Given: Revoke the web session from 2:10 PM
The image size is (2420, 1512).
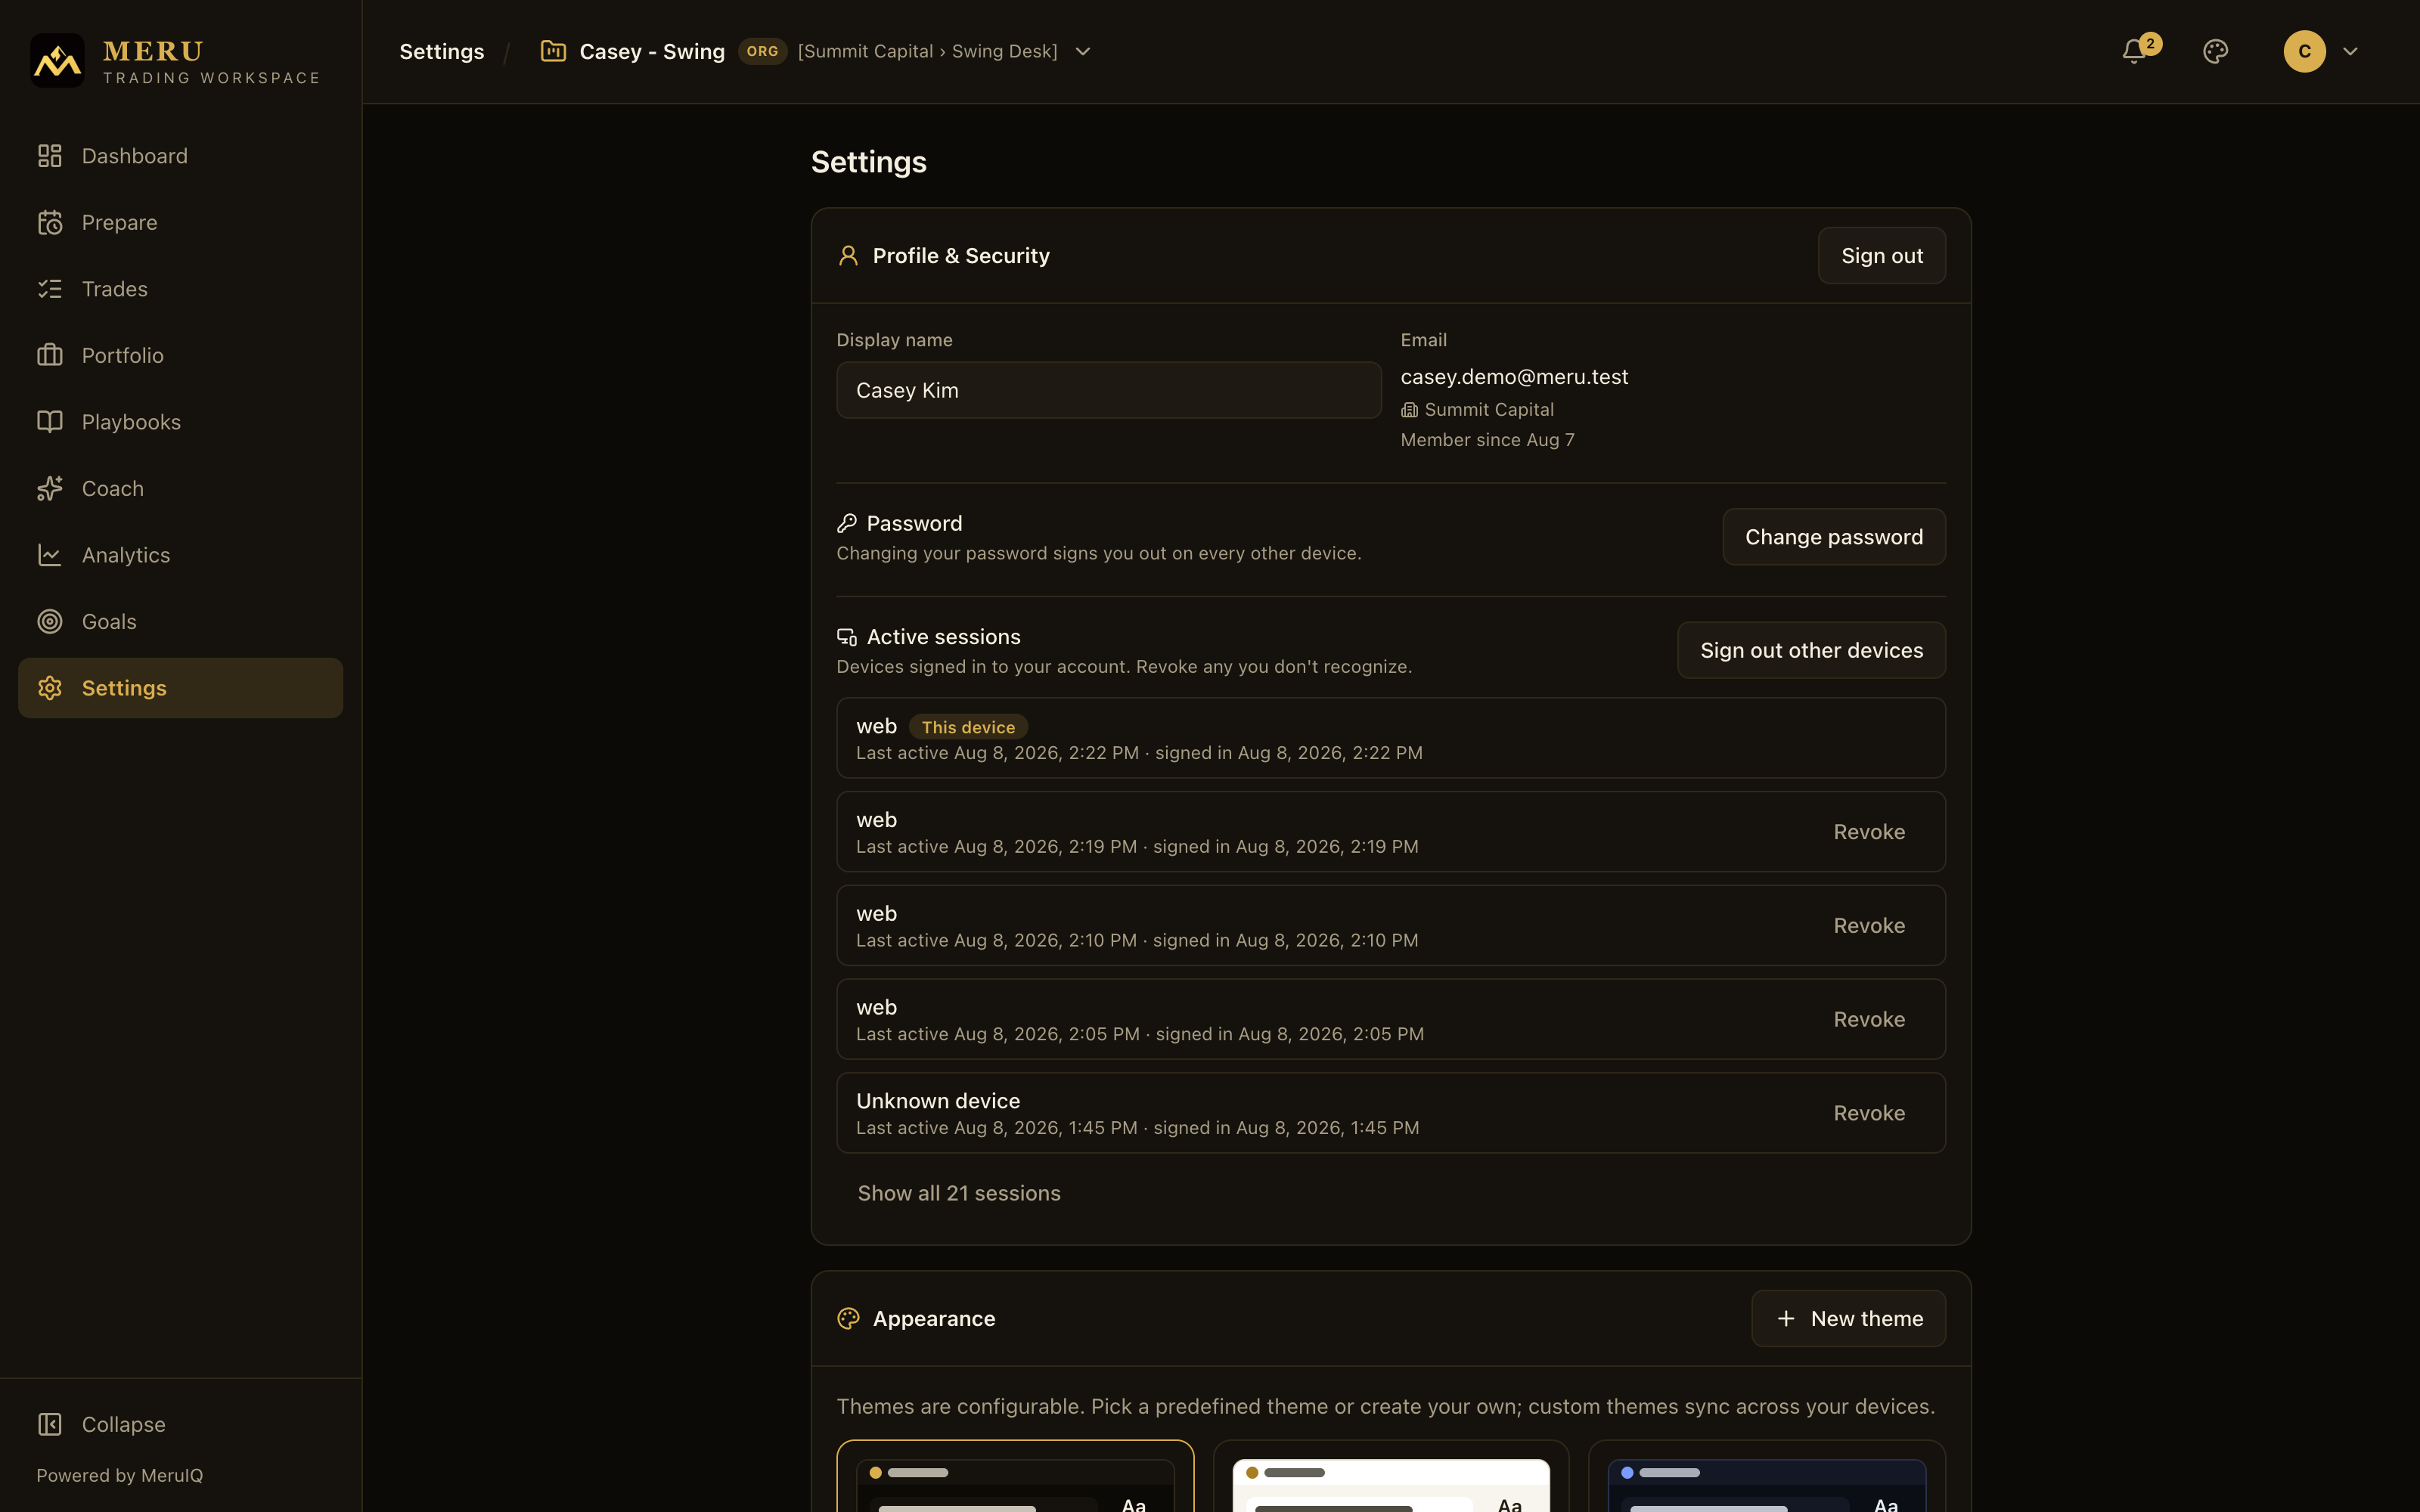Looking at the screenshot, I should point(1869,926).
